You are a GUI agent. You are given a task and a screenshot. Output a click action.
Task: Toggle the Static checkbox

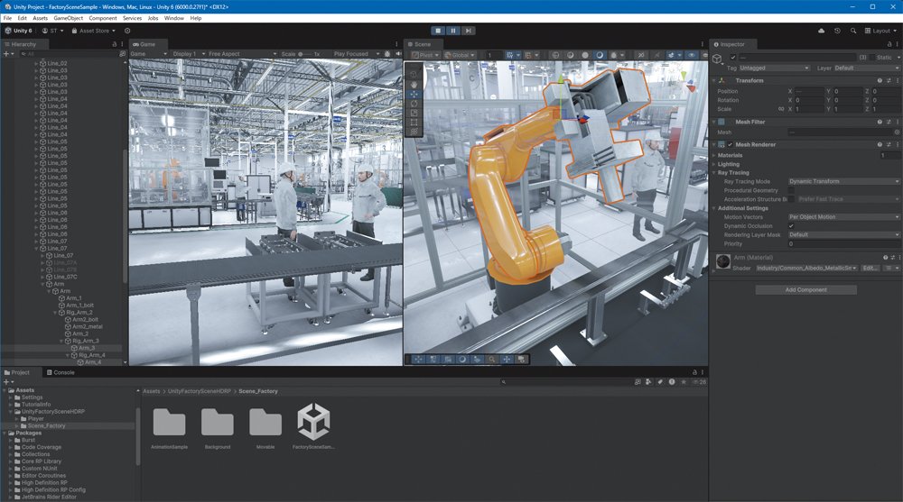[x=871, y=58]
